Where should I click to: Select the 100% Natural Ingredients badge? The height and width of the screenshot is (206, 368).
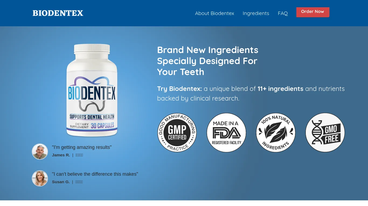pyautogui.click(x=276, y=133)
